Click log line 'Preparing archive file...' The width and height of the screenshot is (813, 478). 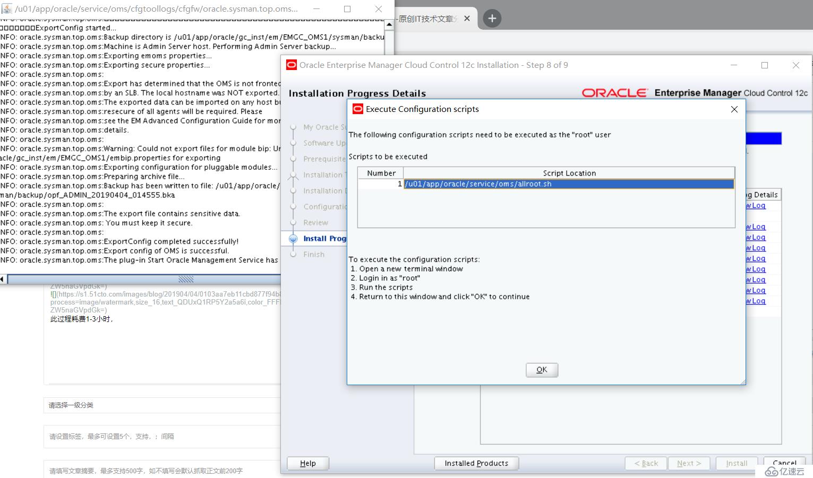[144, 177]
